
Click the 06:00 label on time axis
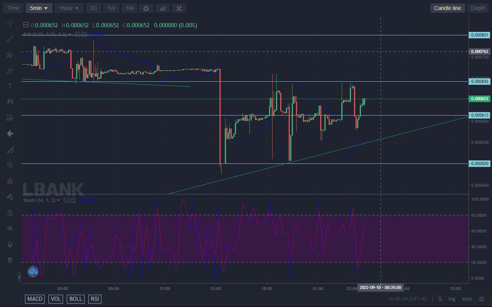(63, 288)
